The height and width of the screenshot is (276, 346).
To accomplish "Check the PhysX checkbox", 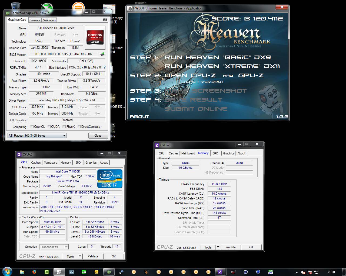I will [x=64, y=127].
